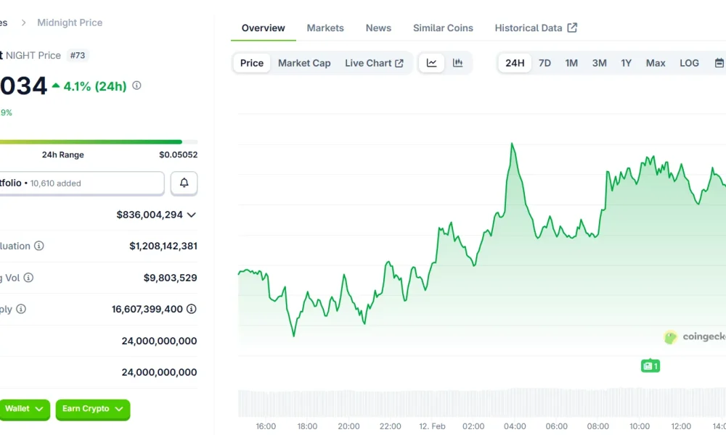This screenshot has width=726, height=435.
Task: Open the Earn Crypto dropdown
Action: click(92, 410)
